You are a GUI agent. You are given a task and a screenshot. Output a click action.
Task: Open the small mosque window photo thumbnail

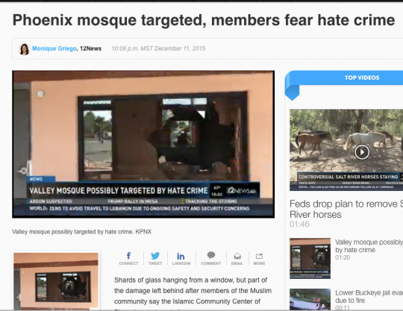coord(56,281)
